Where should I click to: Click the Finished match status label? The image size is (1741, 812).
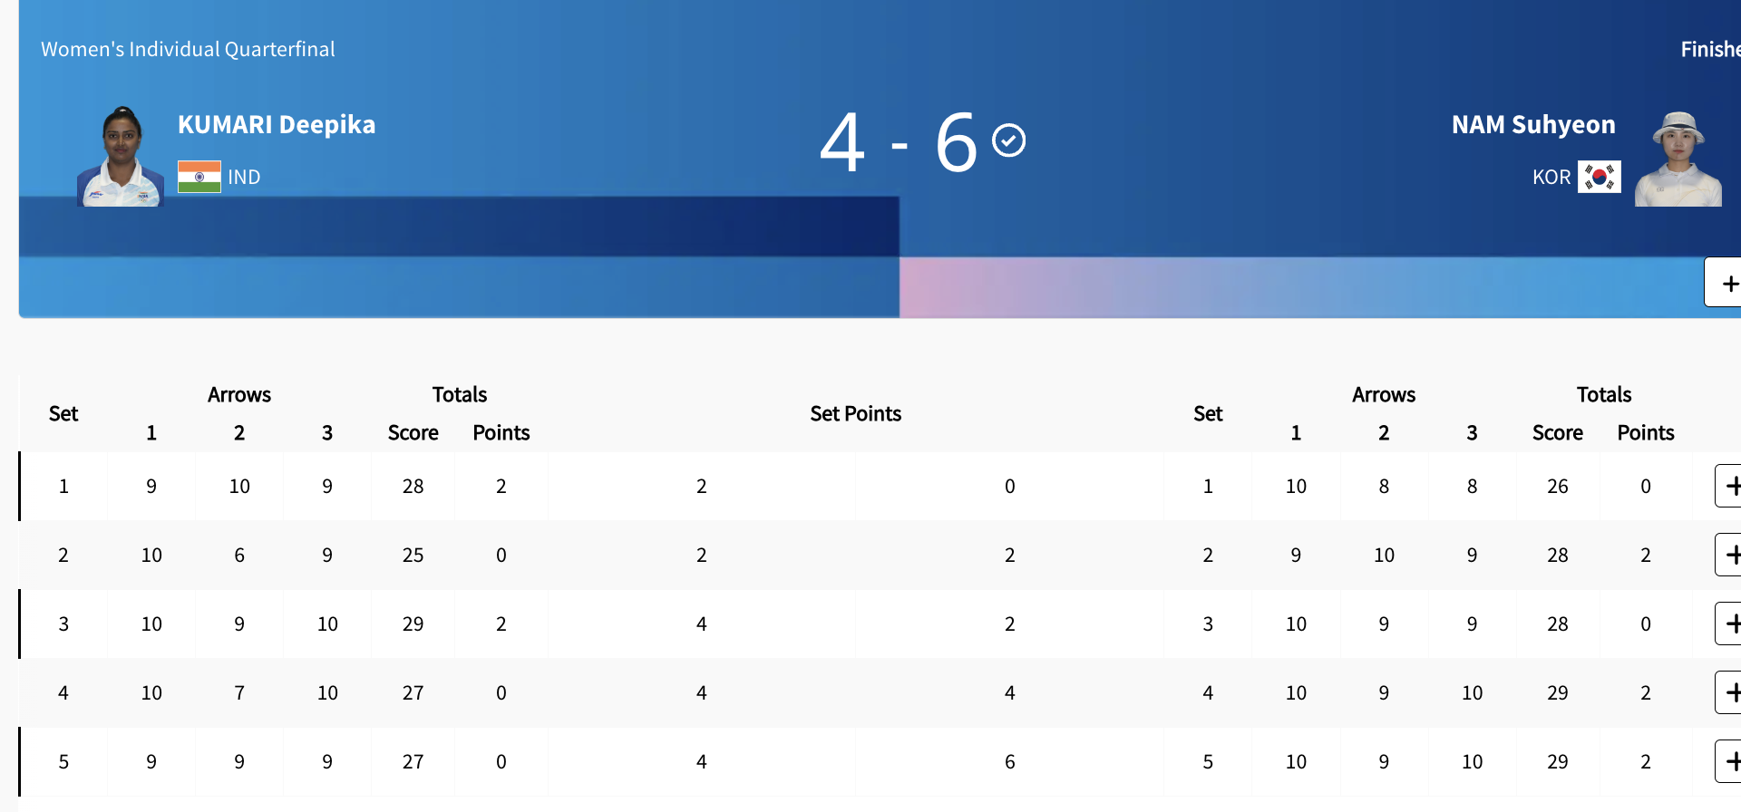click(1710, 49)
